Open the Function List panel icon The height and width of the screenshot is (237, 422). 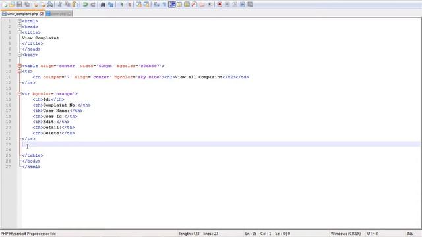point(195,5)
